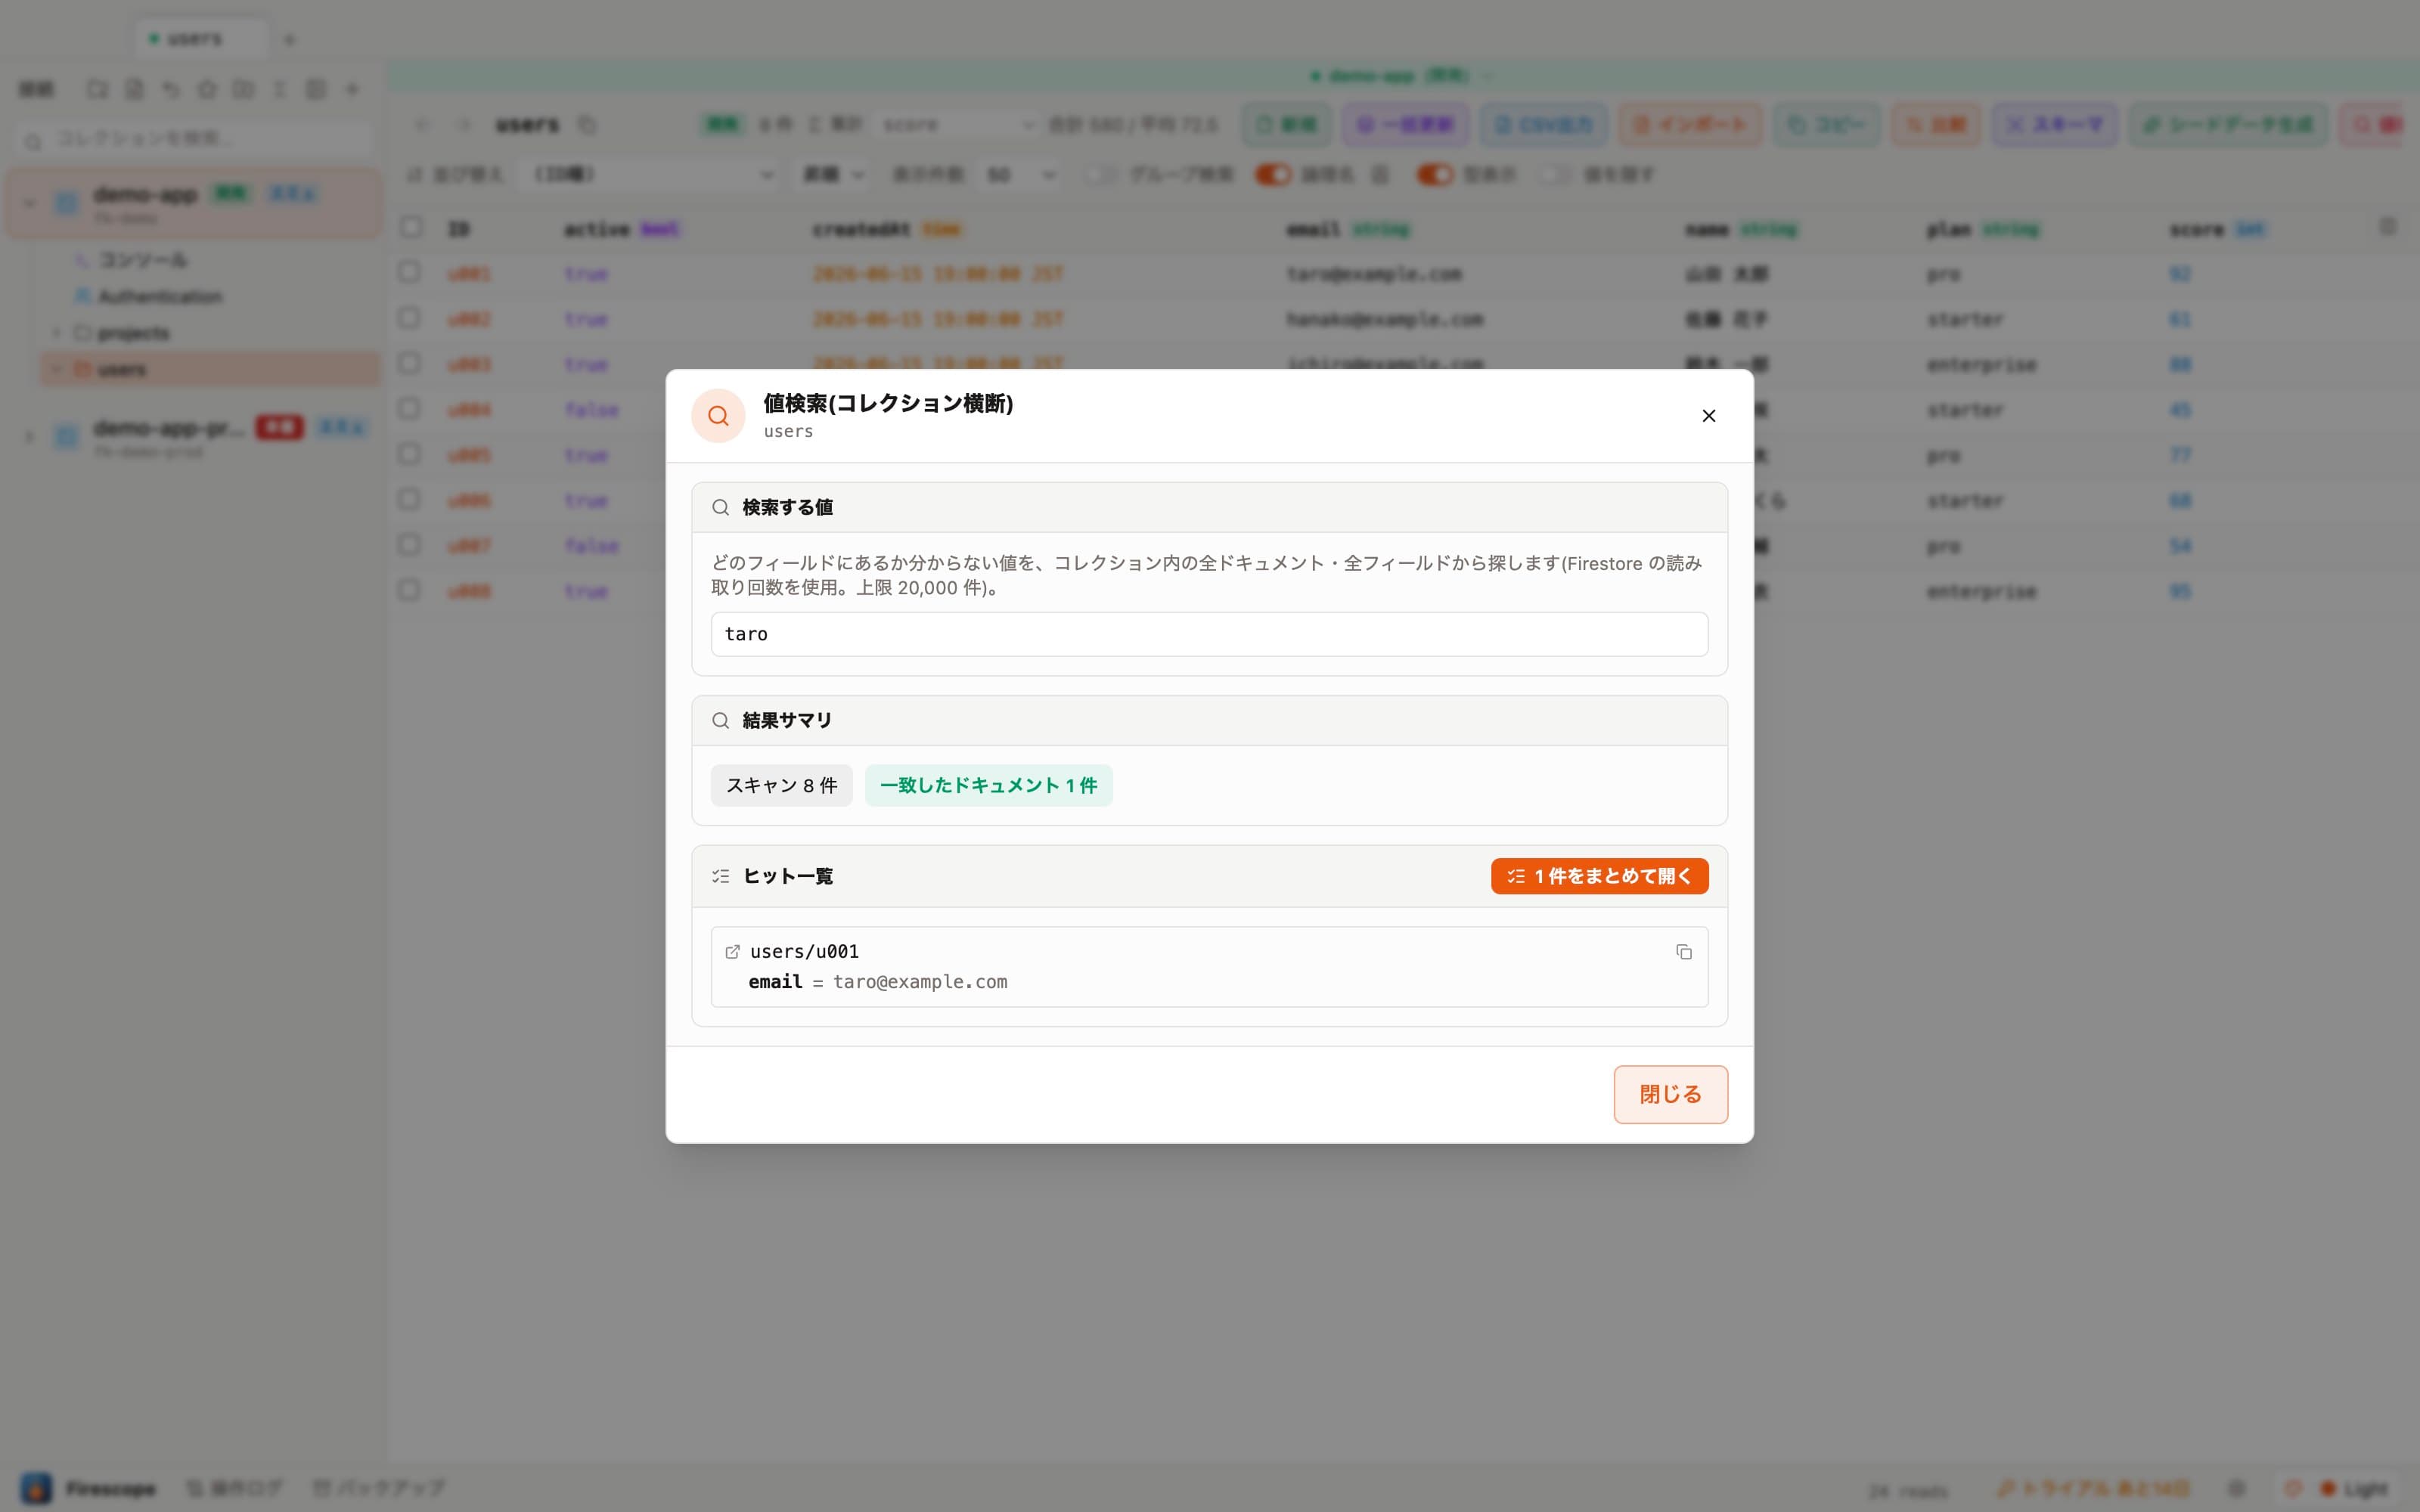Collapse the demo-app project node
The image size is (2420, 1512).
tap(30, 203)
